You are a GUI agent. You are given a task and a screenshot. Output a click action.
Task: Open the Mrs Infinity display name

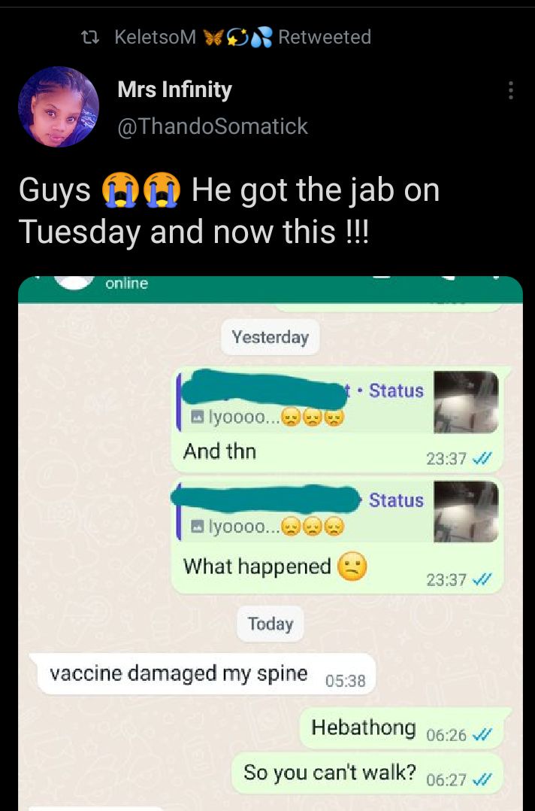coord(174,90)
